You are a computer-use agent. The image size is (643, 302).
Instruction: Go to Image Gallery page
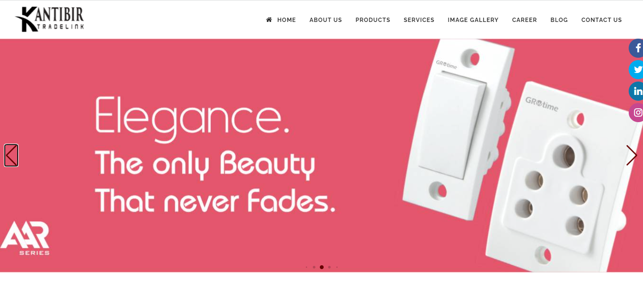click(x=473, y=20)
